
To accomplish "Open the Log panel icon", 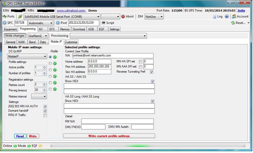I will tap(215, 16).
